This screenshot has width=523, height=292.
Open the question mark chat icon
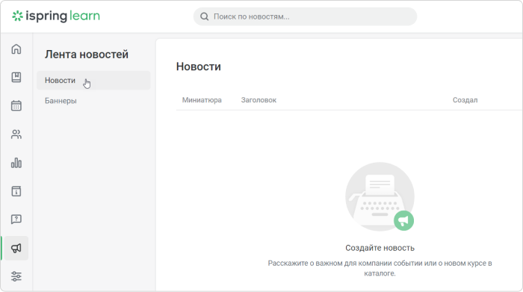[x=16, y=220]
